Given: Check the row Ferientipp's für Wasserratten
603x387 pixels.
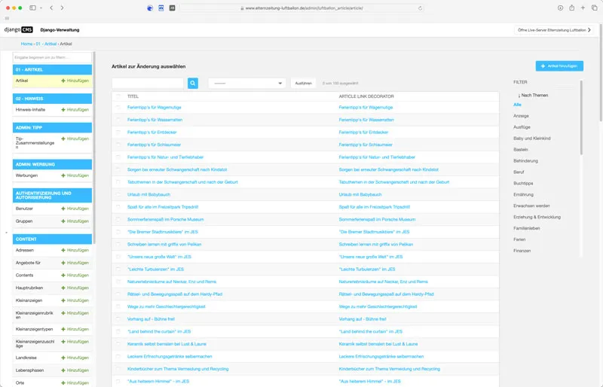Looking at the screenshot, I should (x=118, y=120).
